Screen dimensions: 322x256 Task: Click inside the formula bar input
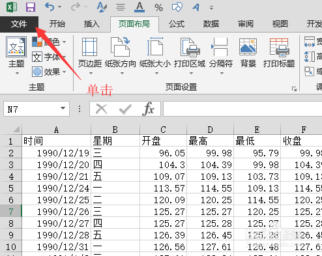pyautogui.click(x=242, y=109)
